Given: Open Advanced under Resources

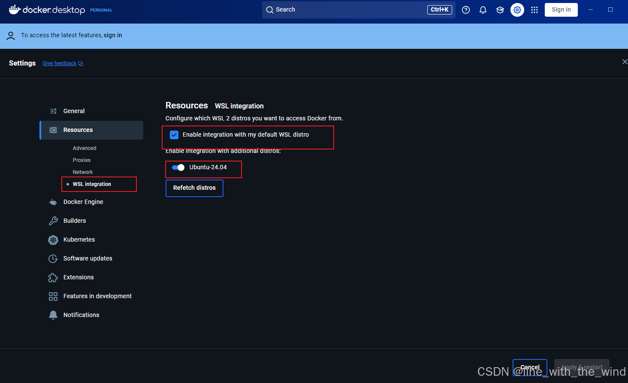Looking at the screenshot, I should pos(85,148).
